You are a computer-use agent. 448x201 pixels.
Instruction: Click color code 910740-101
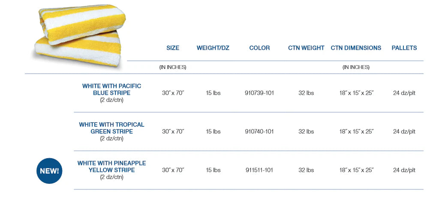pos(259,132)
